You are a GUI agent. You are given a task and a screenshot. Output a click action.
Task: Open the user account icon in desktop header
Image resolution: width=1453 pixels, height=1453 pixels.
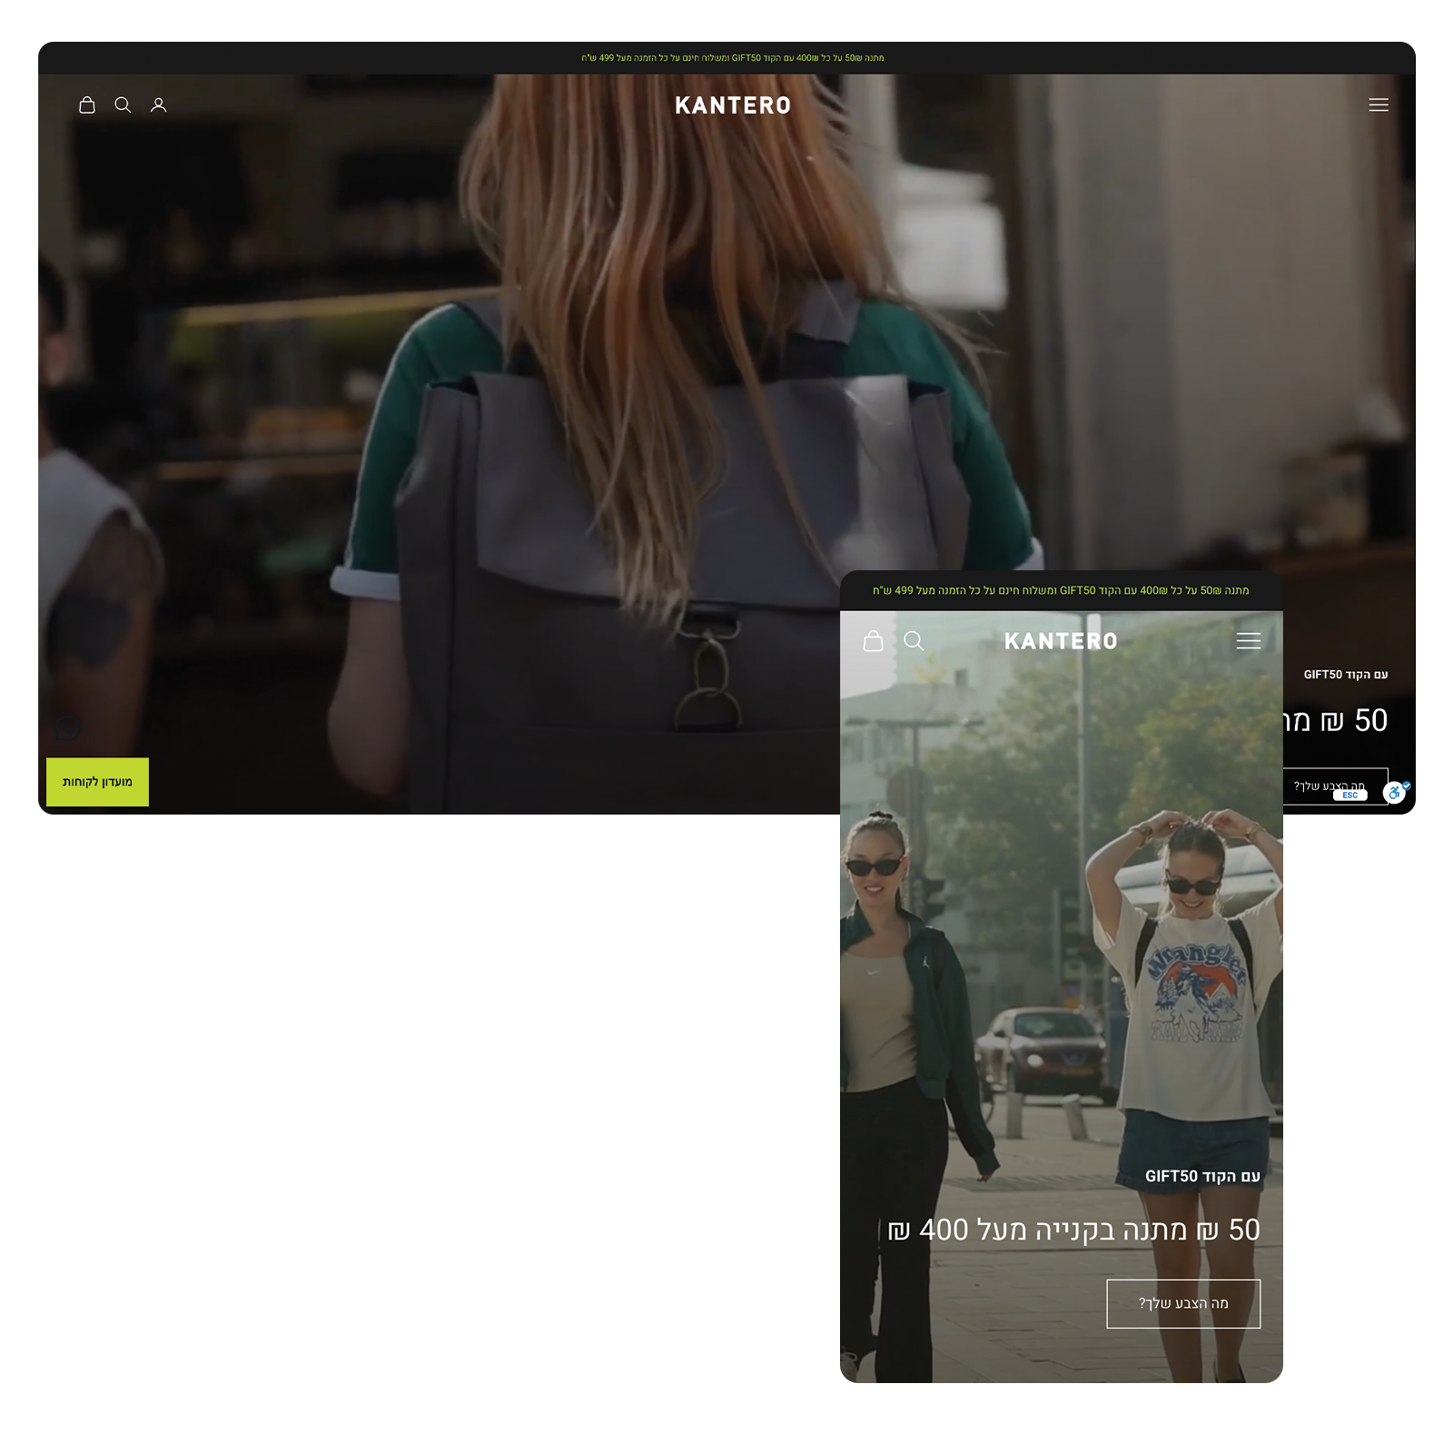(x=159, y=105)
